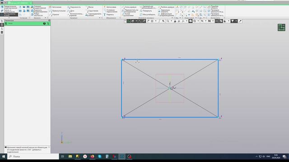Select the Вспомогательная прямая tool
Viewport: 289px width, 162px height.
point(75,14)
